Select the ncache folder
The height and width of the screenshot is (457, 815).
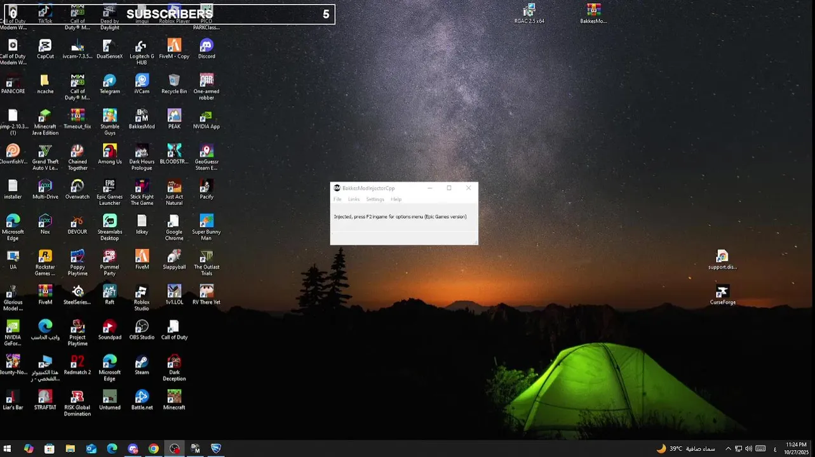click(x=45, y=84)
